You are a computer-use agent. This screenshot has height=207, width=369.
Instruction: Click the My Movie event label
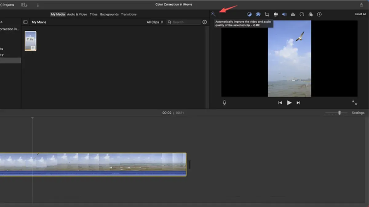click(39, 22)
